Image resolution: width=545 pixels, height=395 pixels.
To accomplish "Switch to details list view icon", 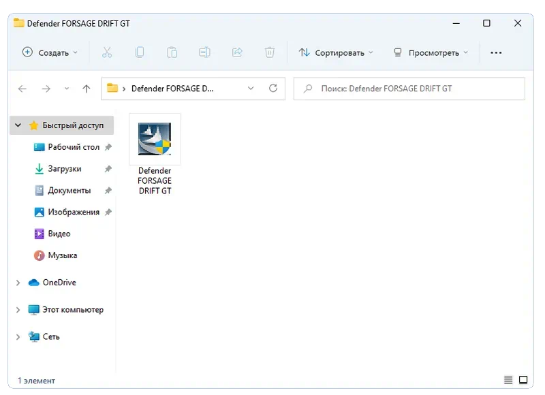I will [508, 380].
